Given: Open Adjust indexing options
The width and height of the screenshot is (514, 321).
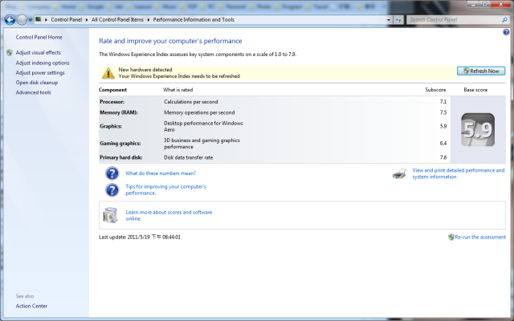Looking at the screenshot, I should pyautogui.click(x=43, y=63).
